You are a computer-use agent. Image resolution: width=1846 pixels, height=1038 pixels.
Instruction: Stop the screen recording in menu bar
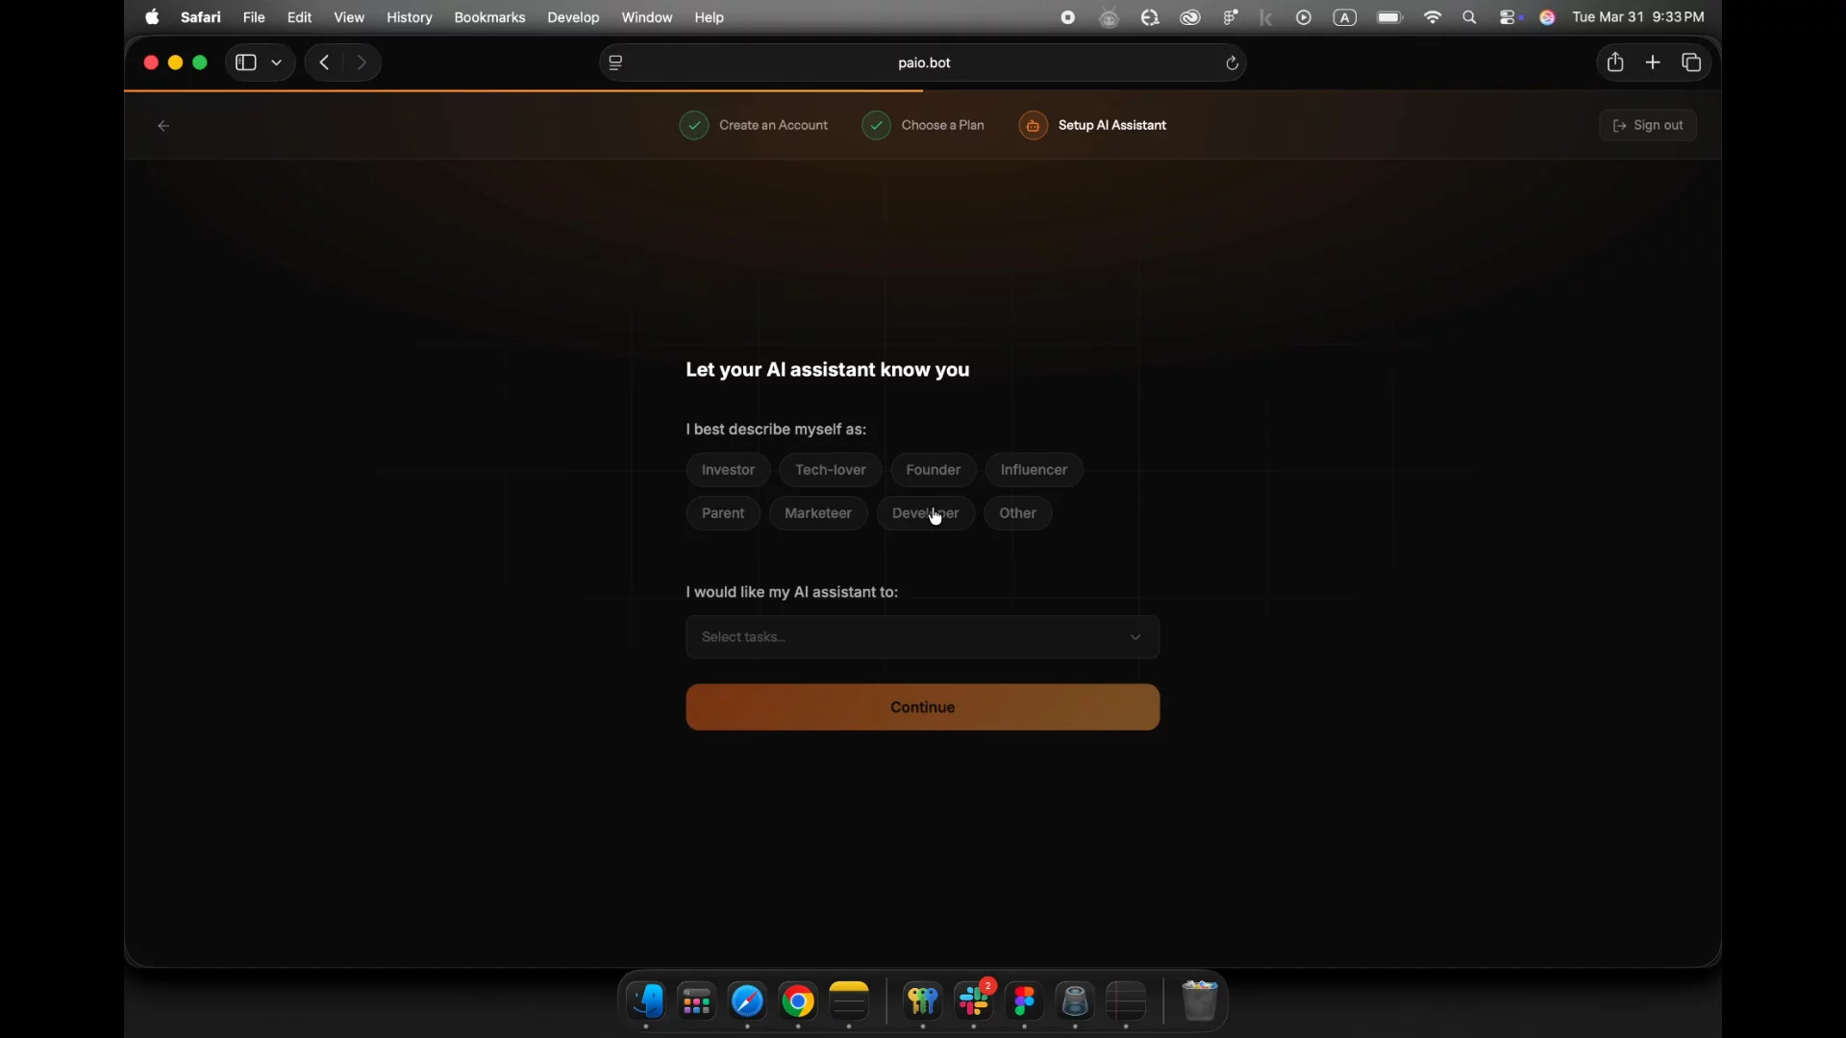1068,17
